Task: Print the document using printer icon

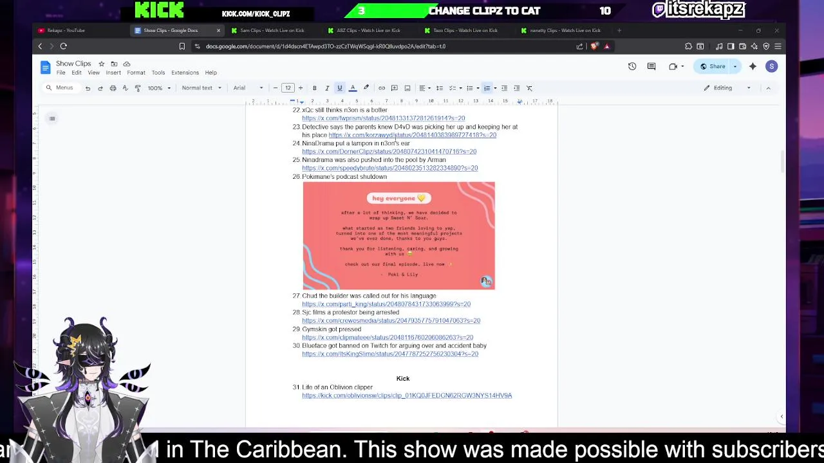Action: [113, 88]
